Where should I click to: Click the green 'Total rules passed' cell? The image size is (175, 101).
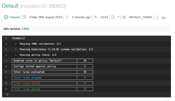click(x=45, y=89)
